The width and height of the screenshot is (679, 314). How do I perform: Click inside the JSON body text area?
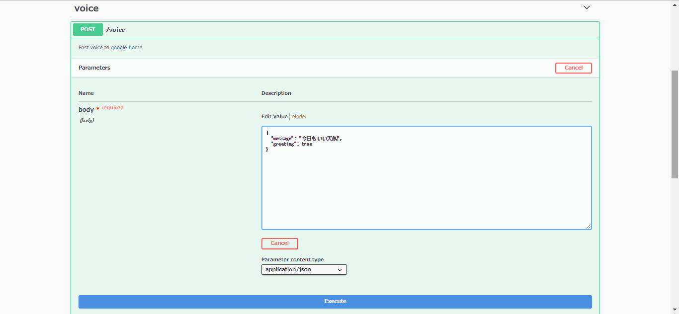click(426, 178)
